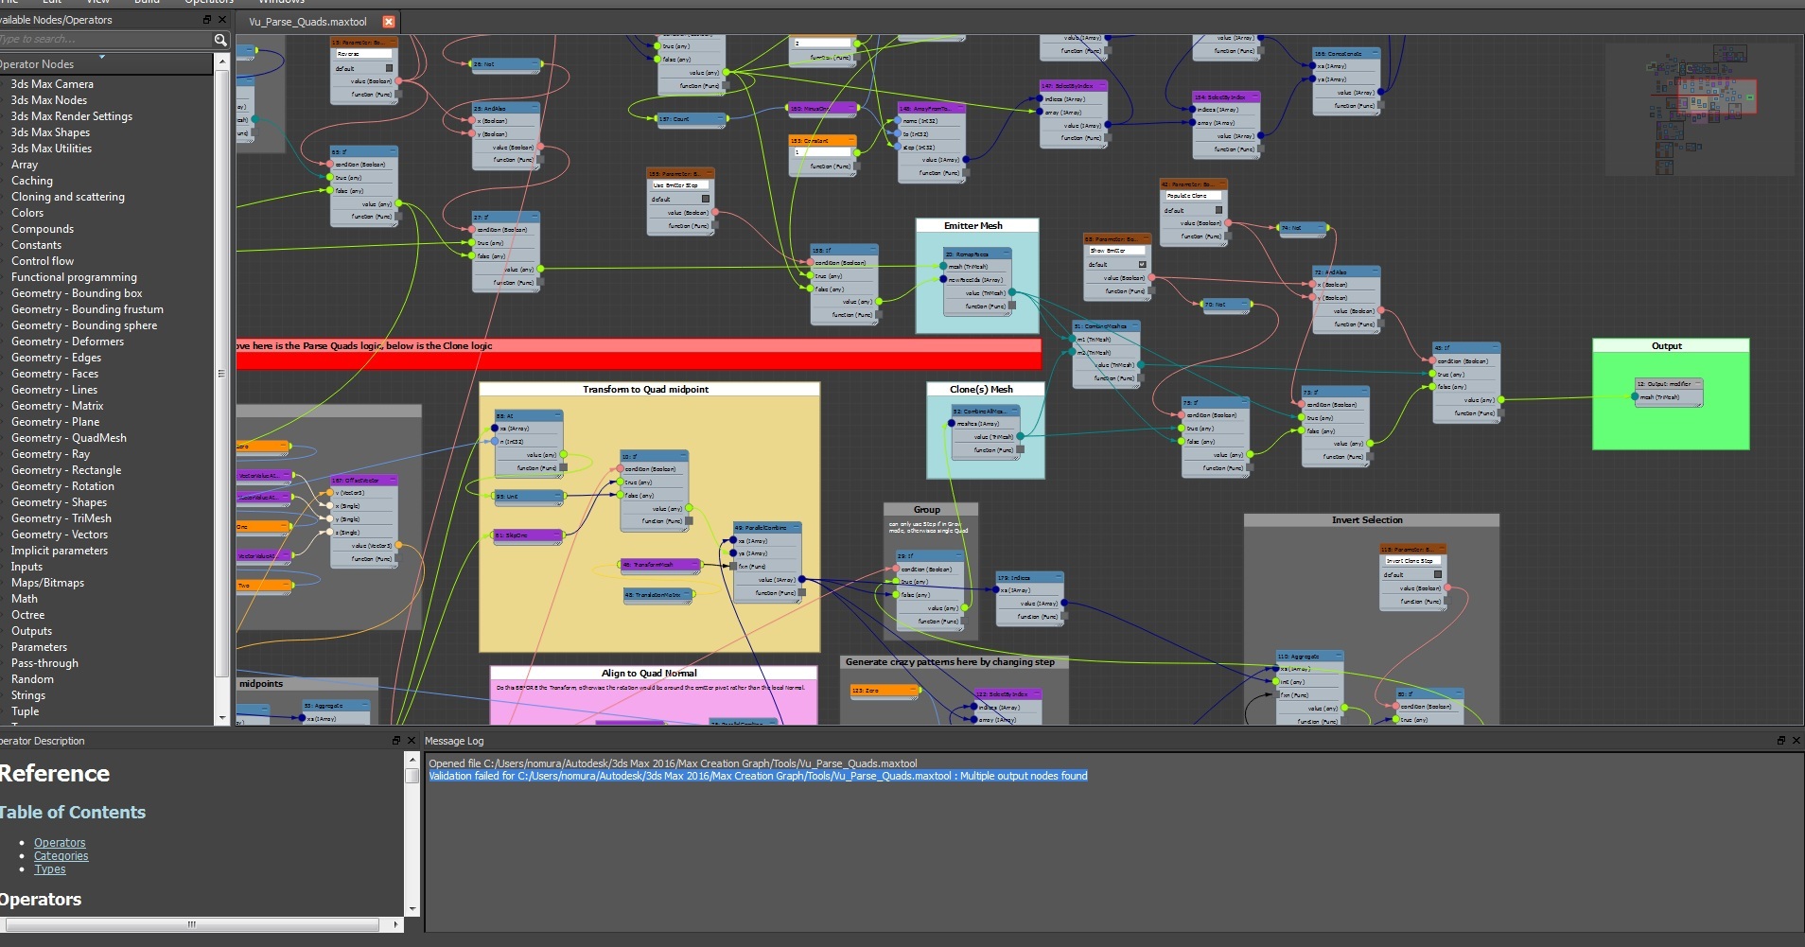The height and width of the screenshot is (947, 1805).
Task: Select 3ds Max Render Settings category
Action: (72, 116)
